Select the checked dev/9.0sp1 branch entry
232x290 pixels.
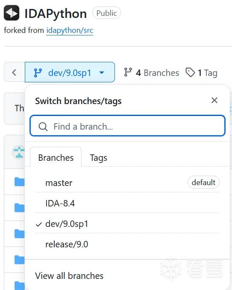[127, 223]
